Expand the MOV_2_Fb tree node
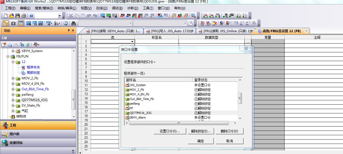The image size is (343, 154). 13,78
